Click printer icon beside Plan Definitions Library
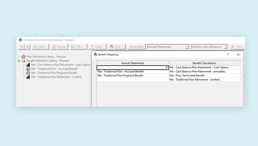 pyautogui.click(x=24, y=57)
